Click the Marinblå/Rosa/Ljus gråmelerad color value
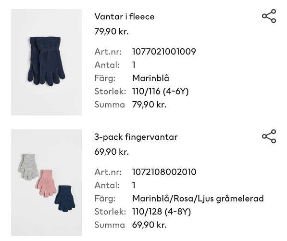287x241 pixels. click(x=198, y=199)
